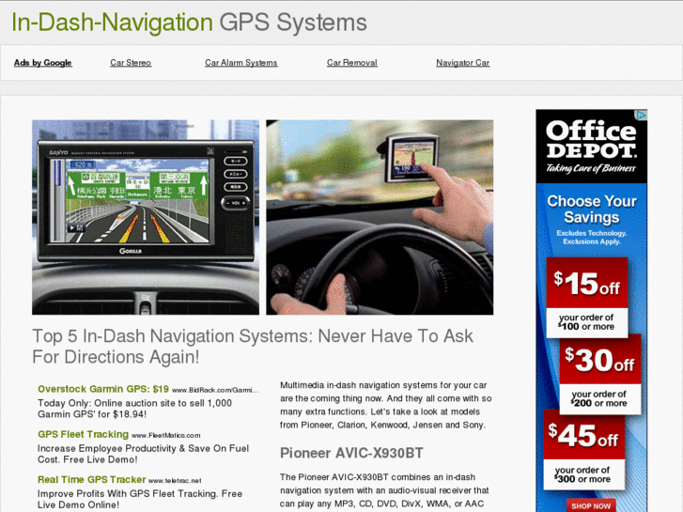Viewport: 683px width, 512px height.
Task: Click the www.BidRack.com ad URL
Action: pos(215,390)
